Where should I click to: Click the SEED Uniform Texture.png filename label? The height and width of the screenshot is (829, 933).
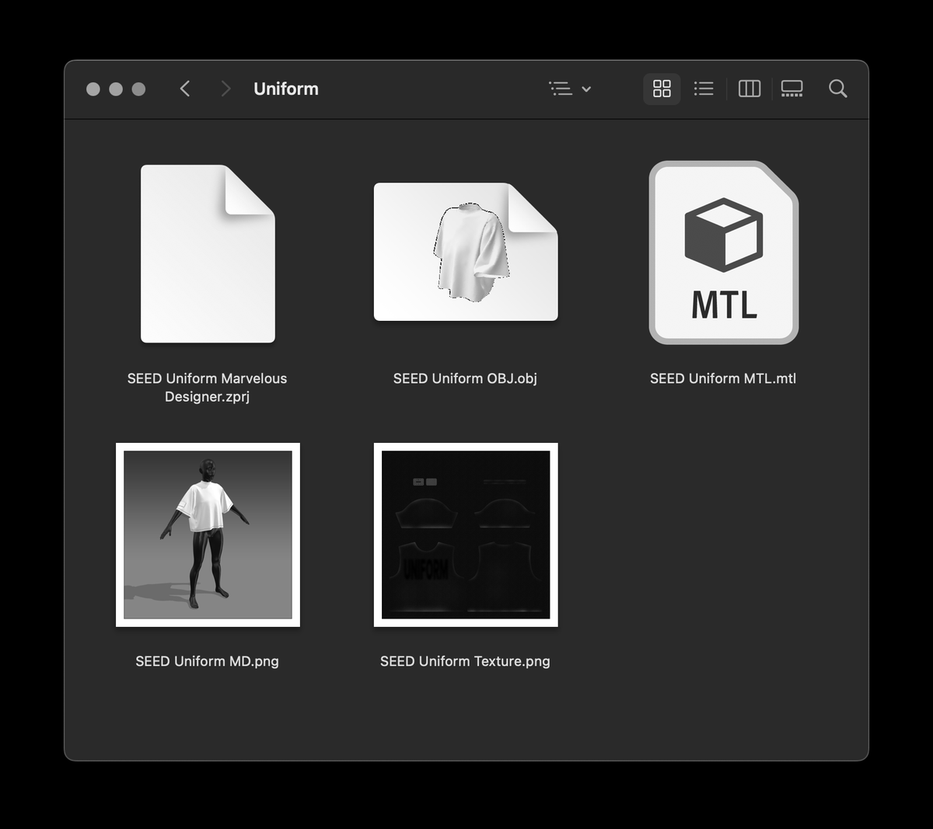[464, 661]
